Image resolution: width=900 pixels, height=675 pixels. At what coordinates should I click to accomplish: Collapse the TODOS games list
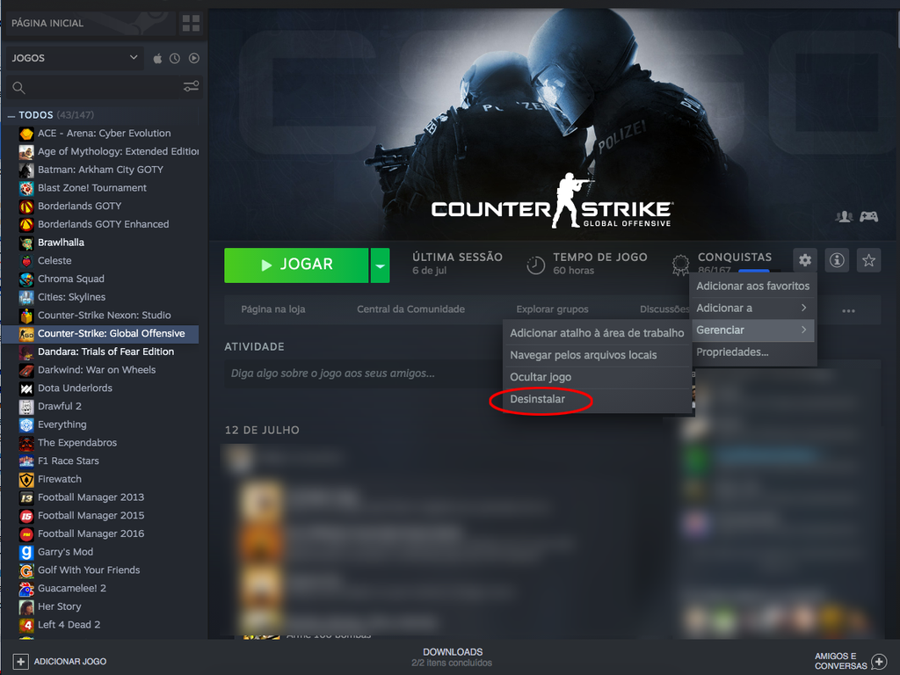click(11, 115)
